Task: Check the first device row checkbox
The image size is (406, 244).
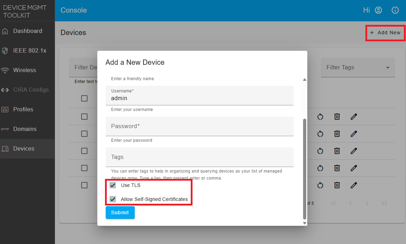Action: (x=84, y=98)
